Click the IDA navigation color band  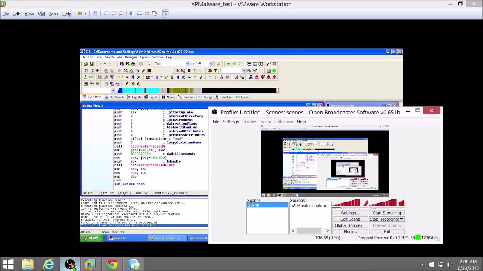point(197,90)
